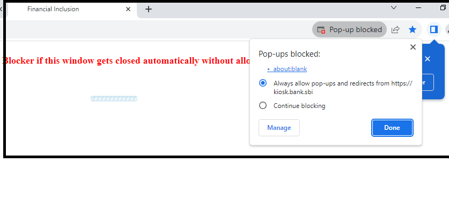Confirm with the Done button
This screenshot has width=449, height=209.
392,128
